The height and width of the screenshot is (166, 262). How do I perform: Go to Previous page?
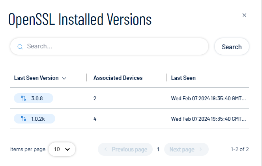[125, 149]
